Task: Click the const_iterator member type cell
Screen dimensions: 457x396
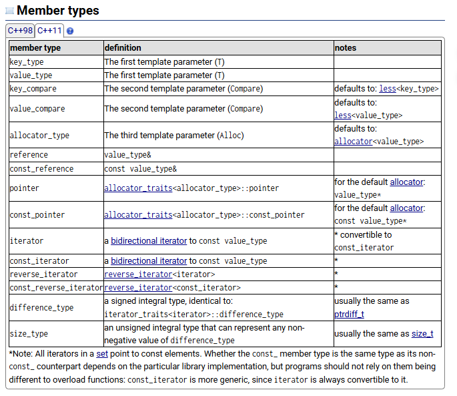Action: pos(56,261)
